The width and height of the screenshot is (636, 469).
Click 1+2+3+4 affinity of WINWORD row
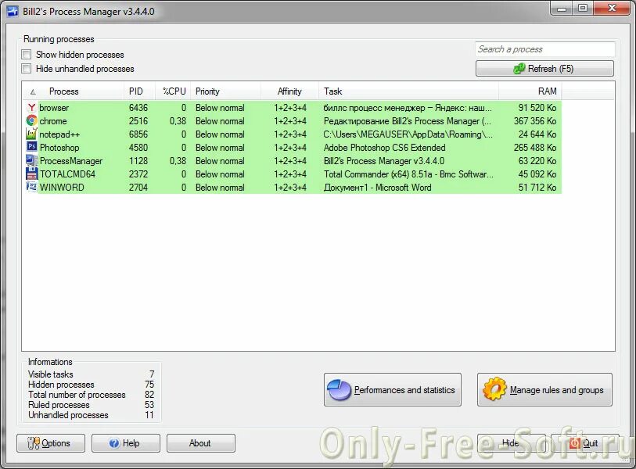click(290, 188)
